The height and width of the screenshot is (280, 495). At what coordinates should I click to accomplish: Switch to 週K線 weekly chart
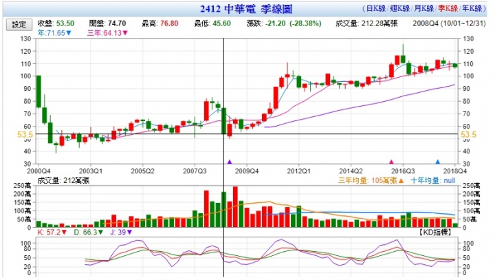coord(399,8)
